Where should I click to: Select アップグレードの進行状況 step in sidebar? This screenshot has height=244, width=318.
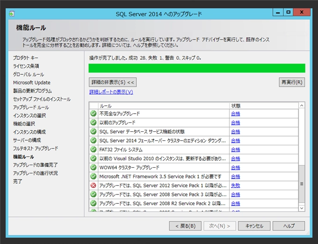coord(36,173)
